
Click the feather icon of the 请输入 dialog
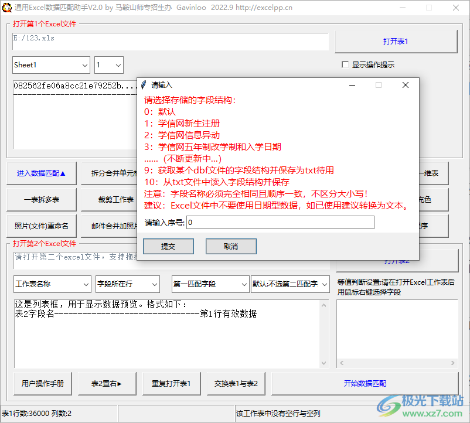(144, 85)
